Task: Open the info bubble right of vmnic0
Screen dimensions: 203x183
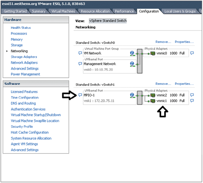Action: click(192, 53)
